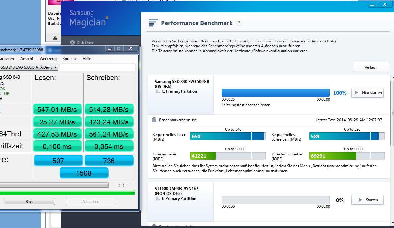This screenshot has width=394, height=228.
Task: Click the ST1000DM003 empty progress bar
Action: [276, 200]
